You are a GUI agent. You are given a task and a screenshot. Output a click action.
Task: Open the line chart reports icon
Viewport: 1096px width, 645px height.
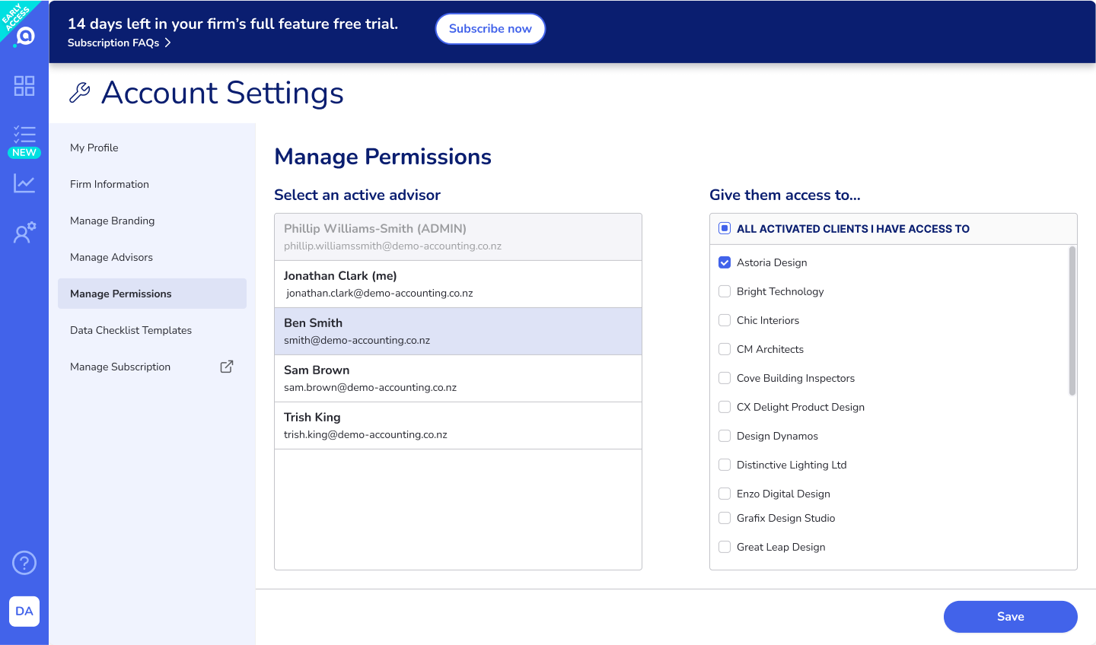point(24,183)
